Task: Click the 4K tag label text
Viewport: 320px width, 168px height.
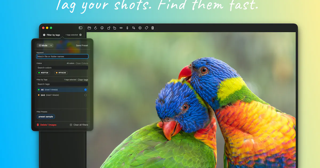Action: pos(42,90)
